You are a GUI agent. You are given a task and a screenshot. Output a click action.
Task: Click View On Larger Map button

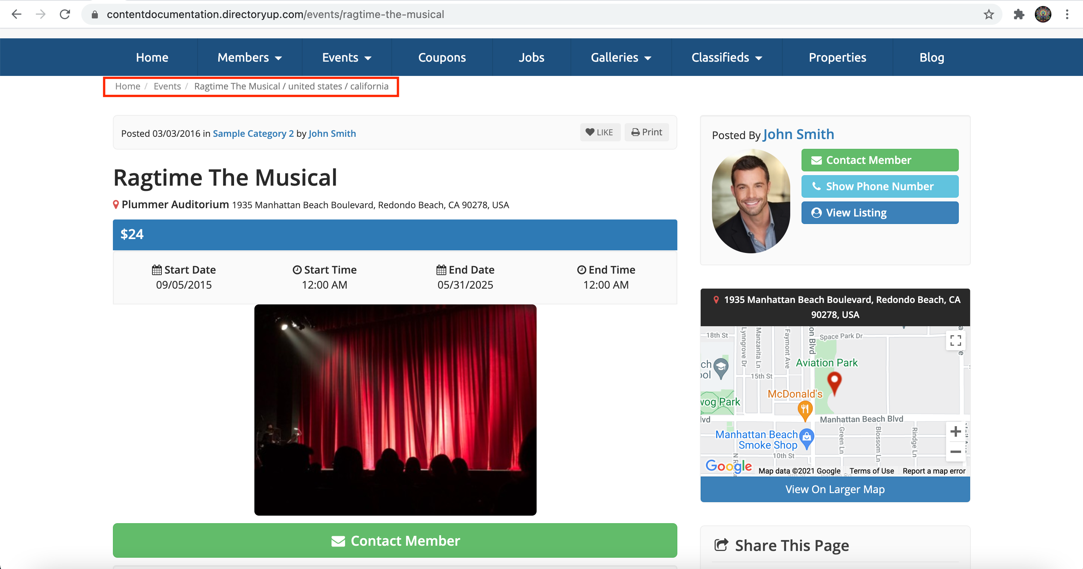(835, 489)
